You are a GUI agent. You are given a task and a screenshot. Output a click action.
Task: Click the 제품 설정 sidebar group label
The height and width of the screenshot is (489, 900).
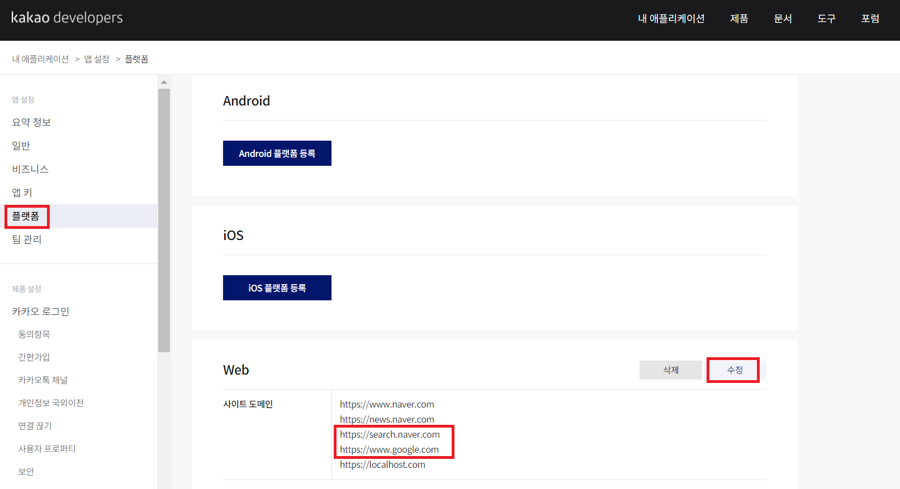[x=26, y=289]
